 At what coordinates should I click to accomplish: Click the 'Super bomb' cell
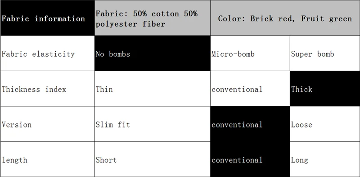[x=325, y=53]
